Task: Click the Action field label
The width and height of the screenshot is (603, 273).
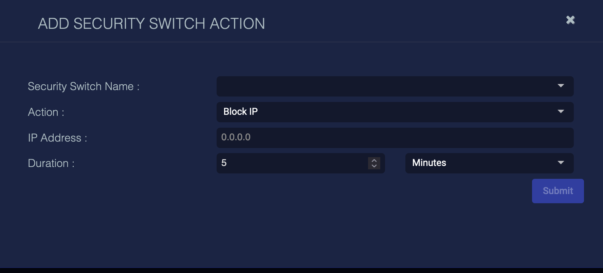Action: coord(46,112)
